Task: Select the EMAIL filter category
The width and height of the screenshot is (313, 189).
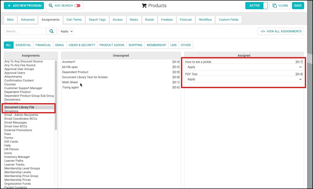Action: point(60,45)
